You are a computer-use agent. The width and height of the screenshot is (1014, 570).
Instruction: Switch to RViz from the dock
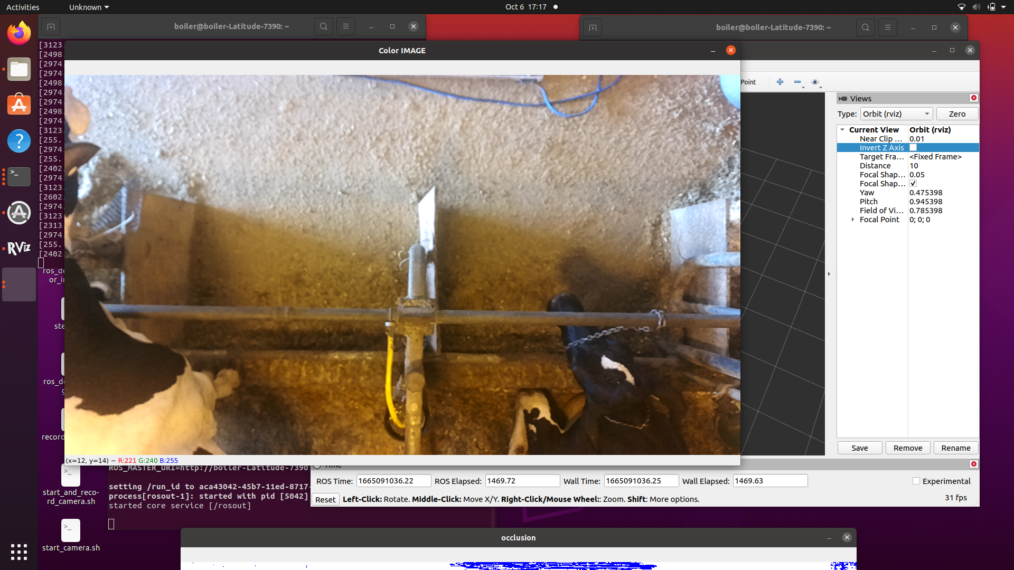19,249
